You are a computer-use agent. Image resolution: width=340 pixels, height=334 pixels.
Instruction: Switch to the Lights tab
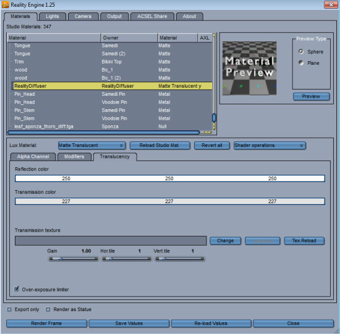coord(53,17)
